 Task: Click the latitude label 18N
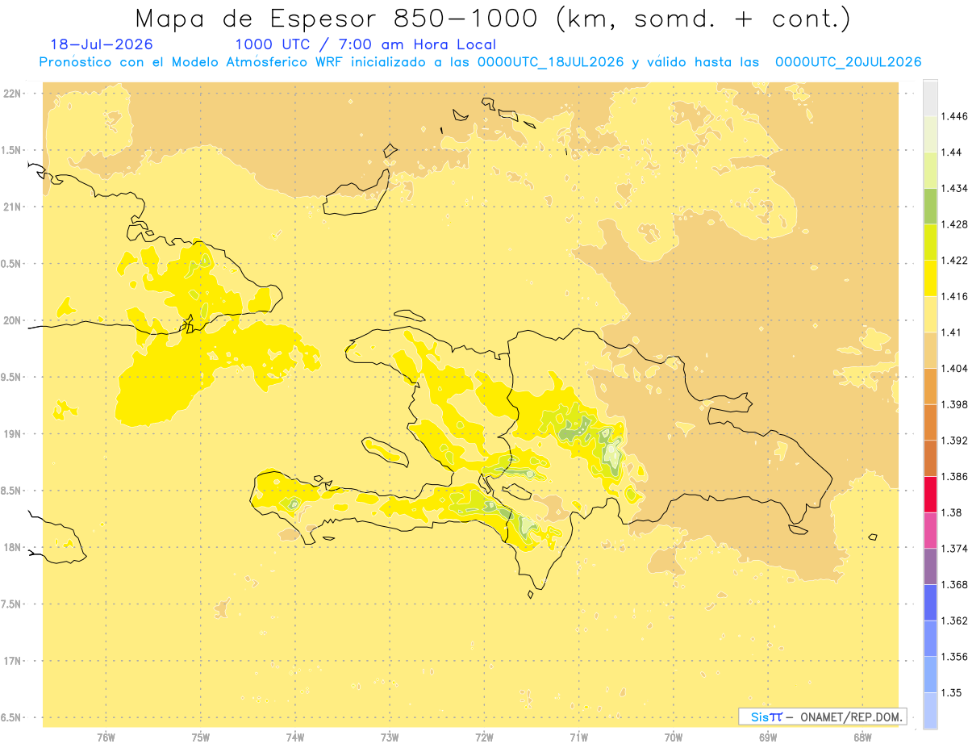click(x=13, y=547)
